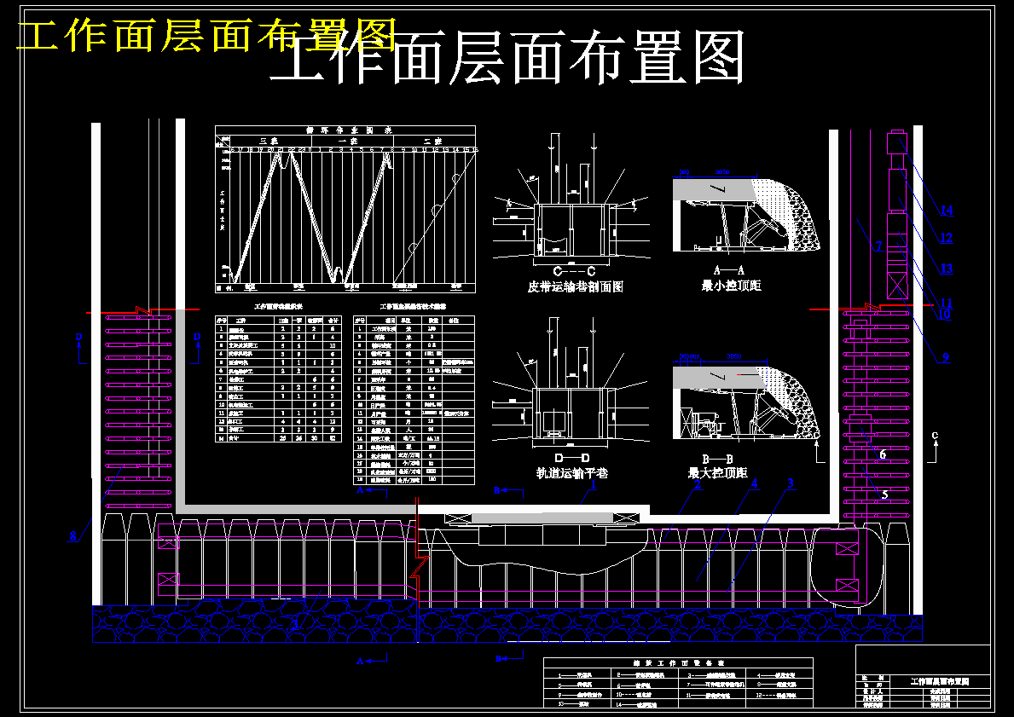Click callout number 3 above the face

pyautogui.click(x=790, y=483)
